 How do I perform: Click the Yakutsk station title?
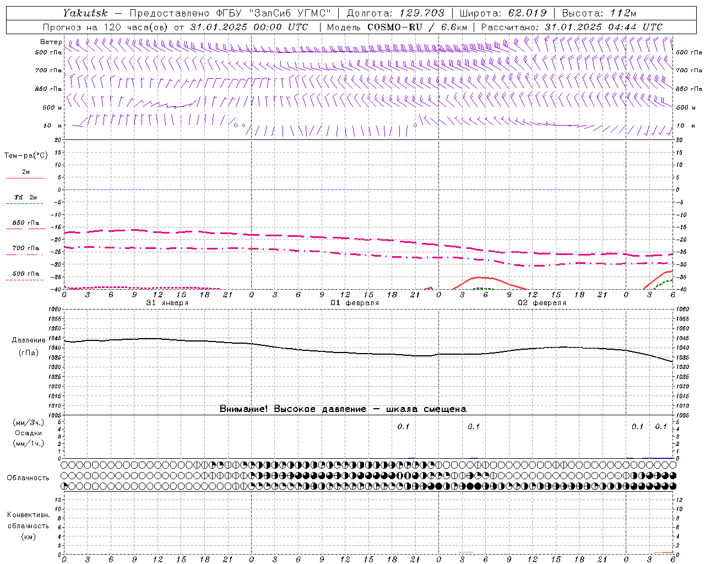[85, 13]
